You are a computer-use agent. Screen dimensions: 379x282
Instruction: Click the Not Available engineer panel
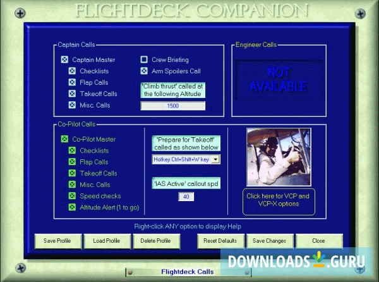coord(279,79)
